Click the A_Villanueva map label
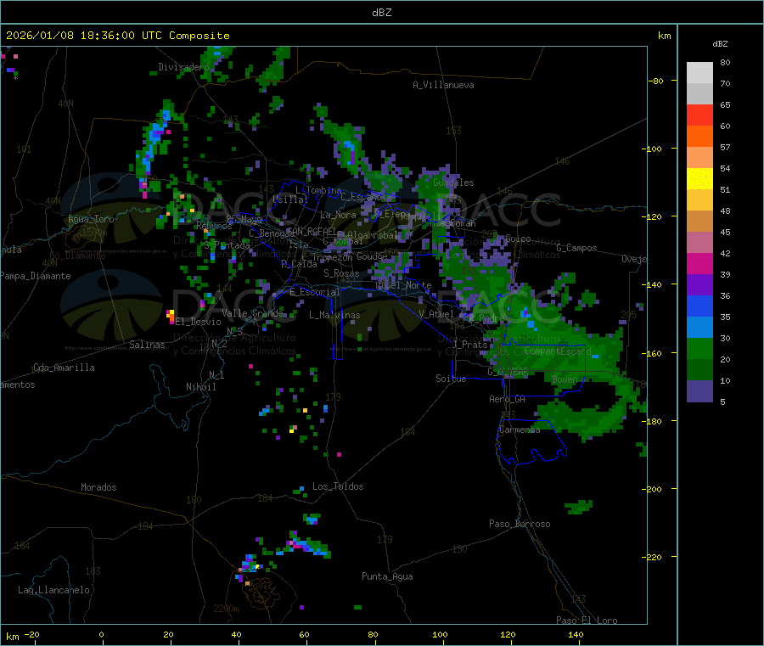This screenshot has width=764, height=646. [443, 85]
